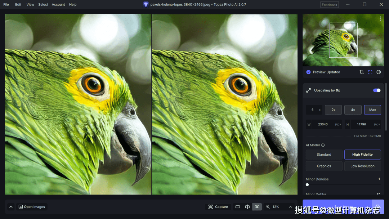Select side-by-side comparison view
The width and height of the screenshot is (389, 219).
(x=257, y=207)
